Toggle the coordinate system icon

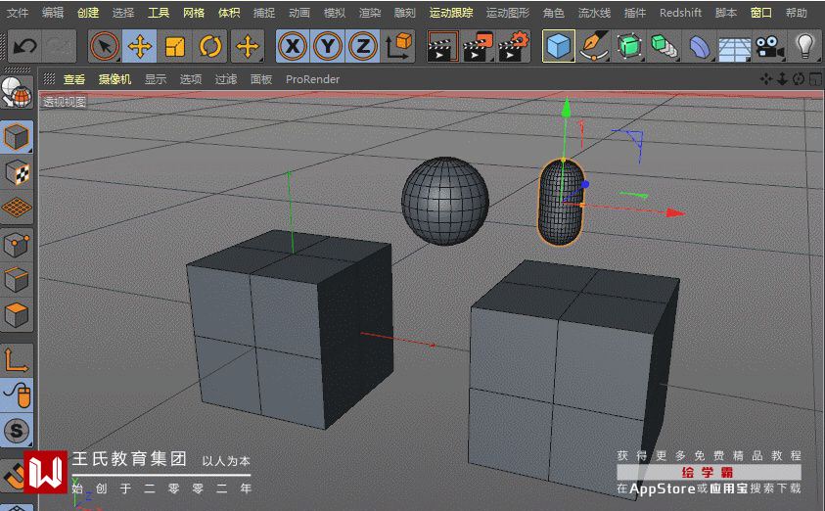[x=398, y=47]
